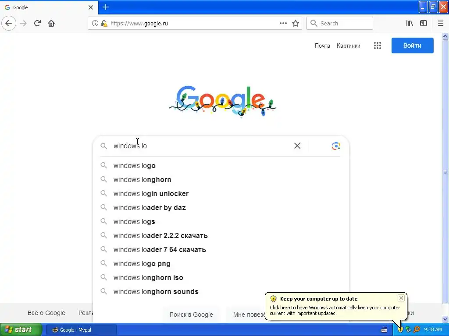Choose suggestion "windows login unlocker"
Viewport: 449px width, 336px height.
pyautogui.click(x=221, y=193)
